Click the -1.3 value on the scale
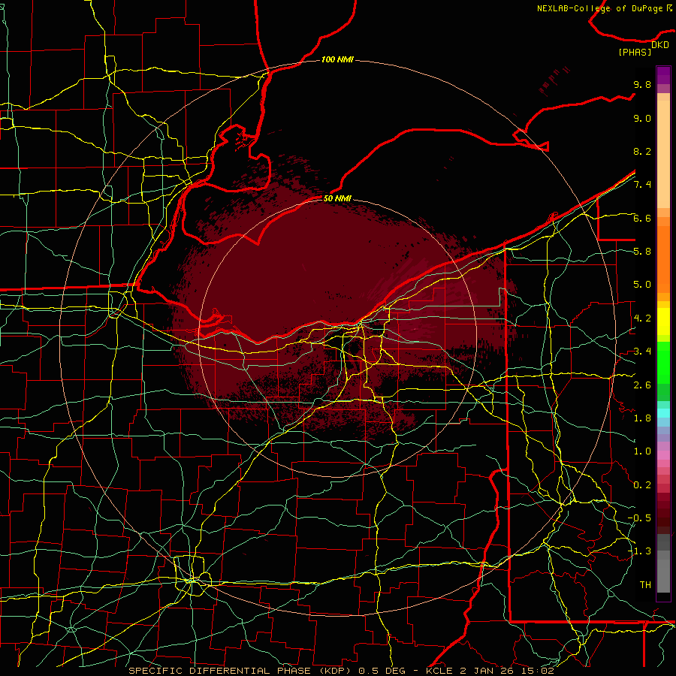The image size is (676, 676). click(x=639, y=551)
